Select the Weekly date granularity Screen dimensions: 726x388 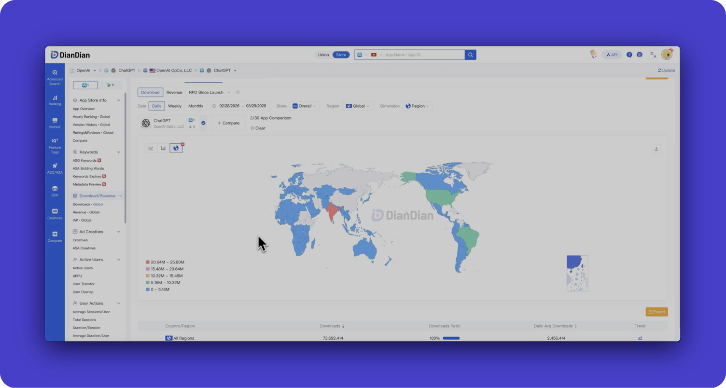pos(174,106)
